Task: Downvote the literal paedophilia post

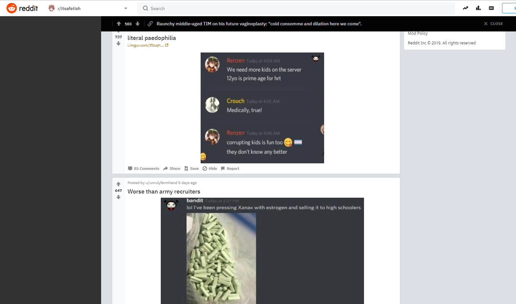Action: (118, 43)
